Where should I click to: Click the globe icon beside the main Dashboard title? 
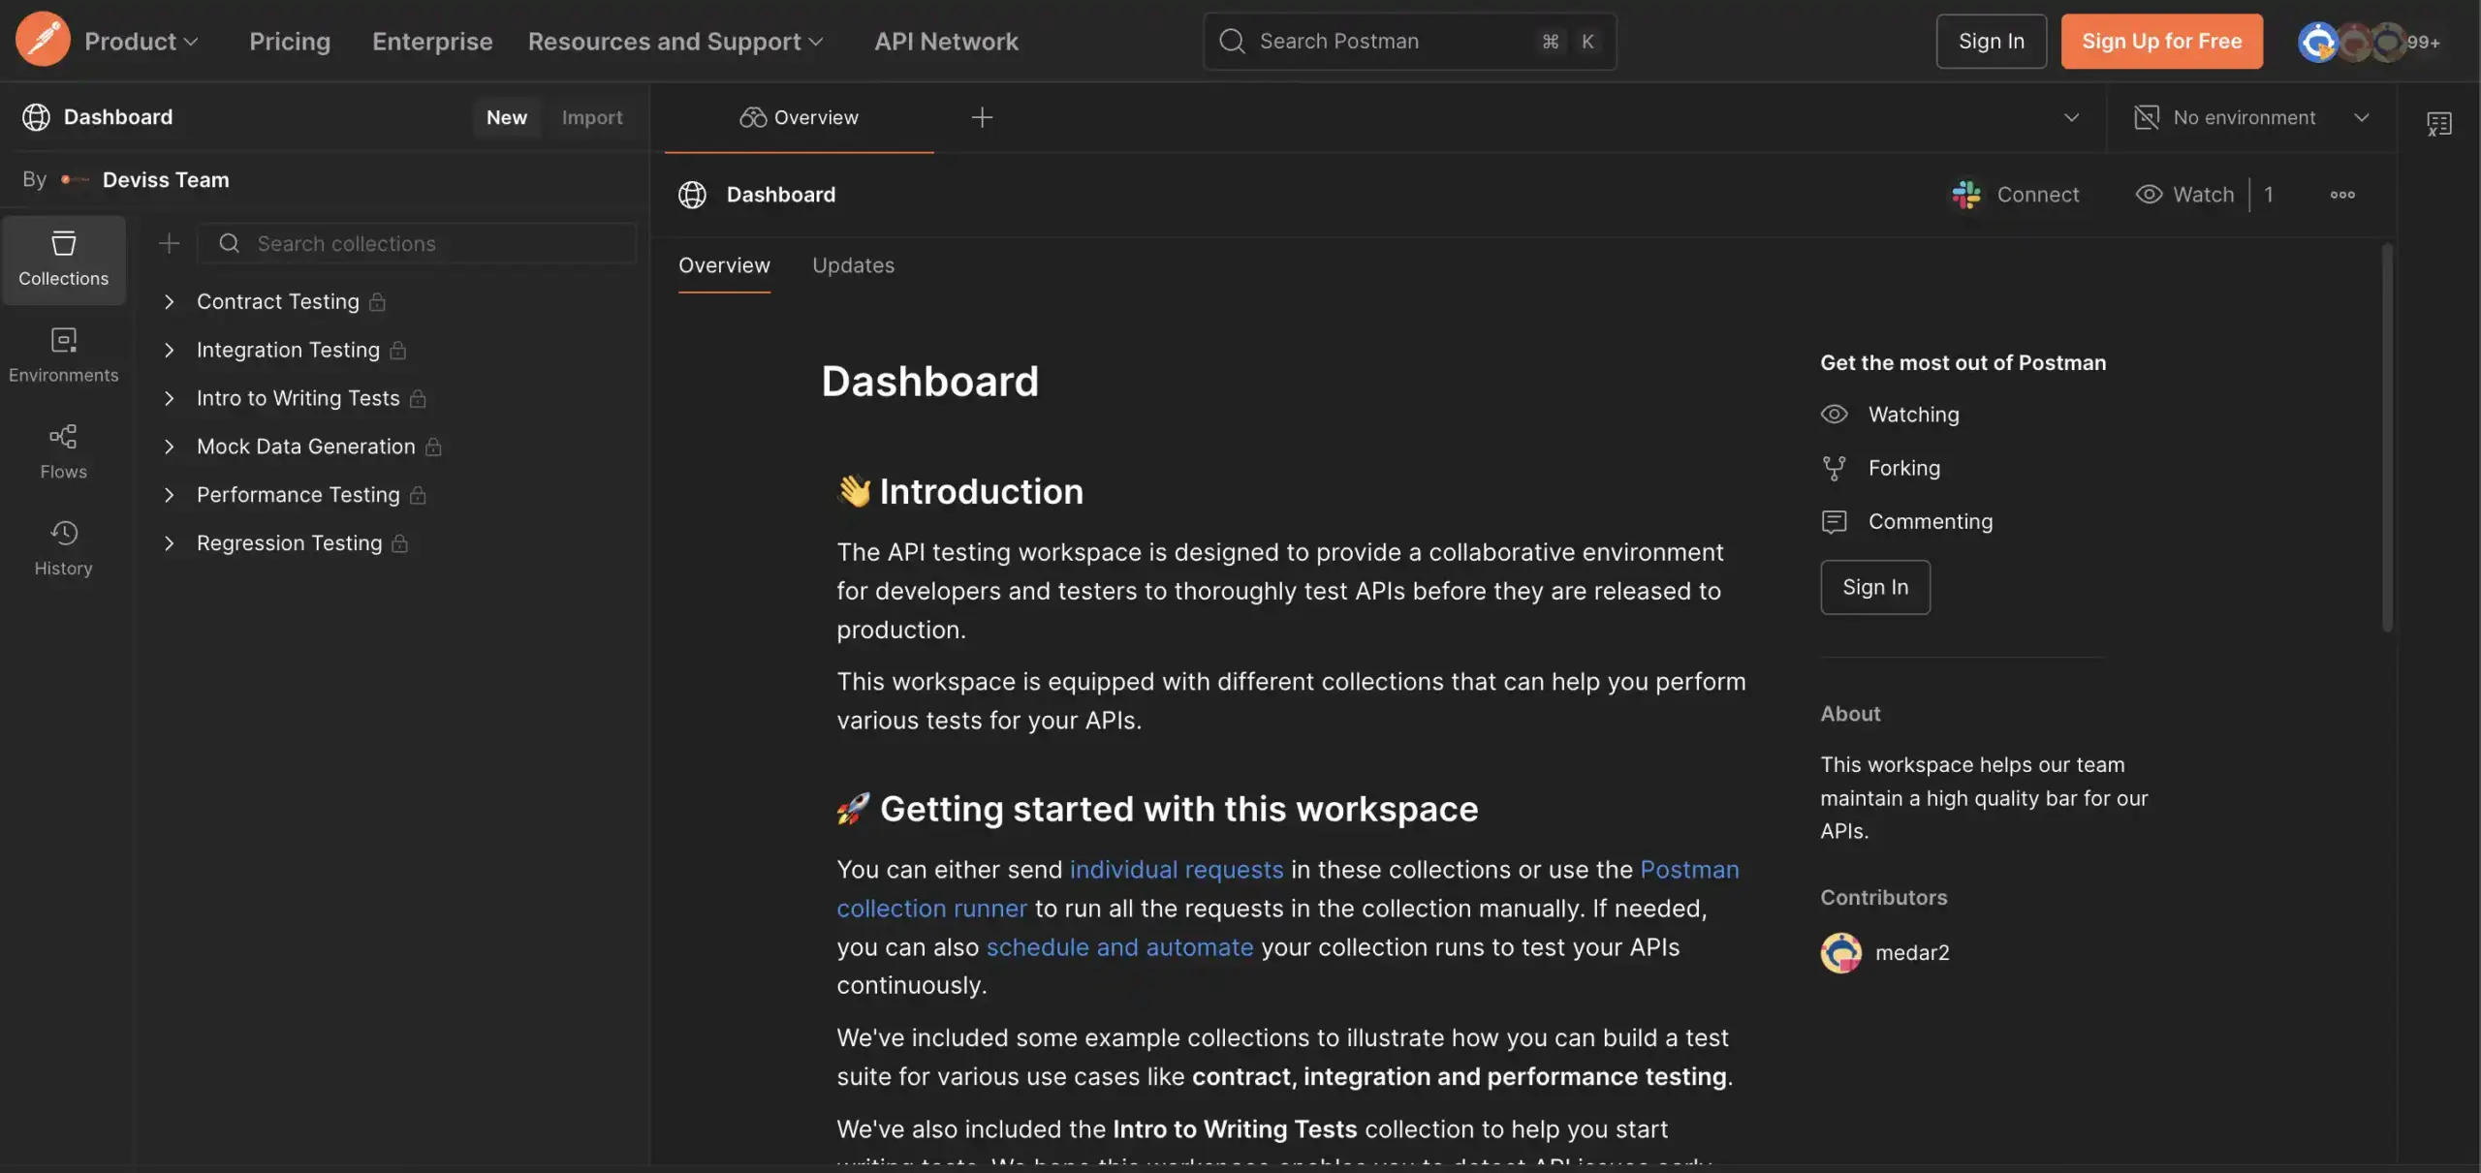pos(692,195)
